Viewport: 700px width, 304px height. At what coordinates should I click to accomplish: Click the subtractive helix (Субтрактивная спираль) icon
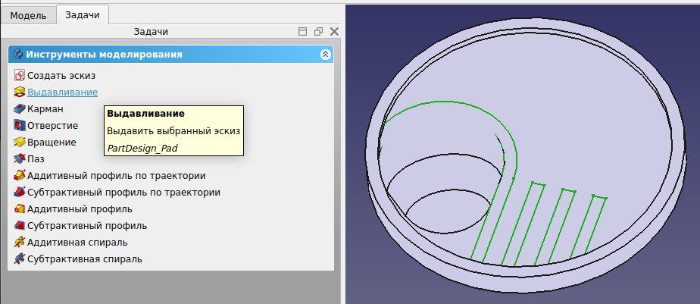click(x=19, y=259)
